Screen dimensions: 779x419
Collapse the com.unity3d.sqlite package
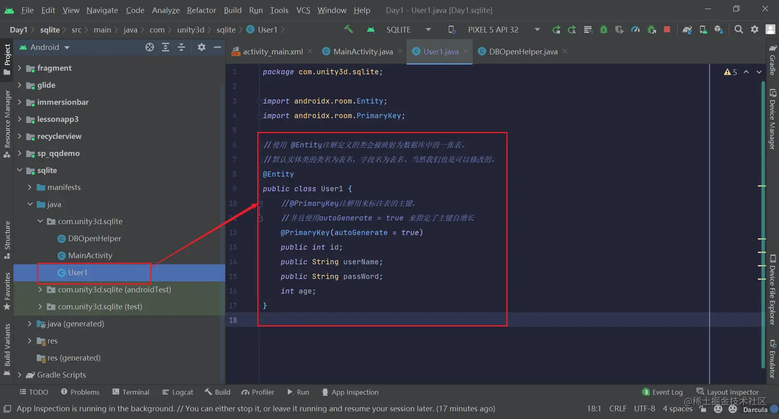pos(40,221)
